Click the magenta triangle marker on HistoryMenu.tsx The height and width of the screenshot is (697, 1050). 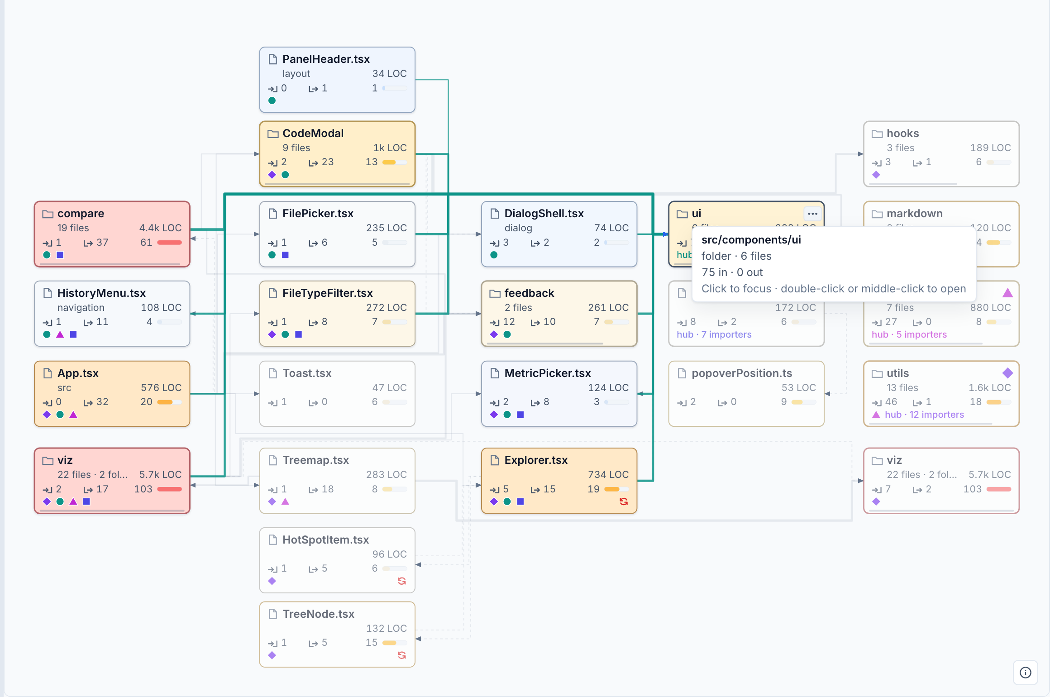click(60, 334)
